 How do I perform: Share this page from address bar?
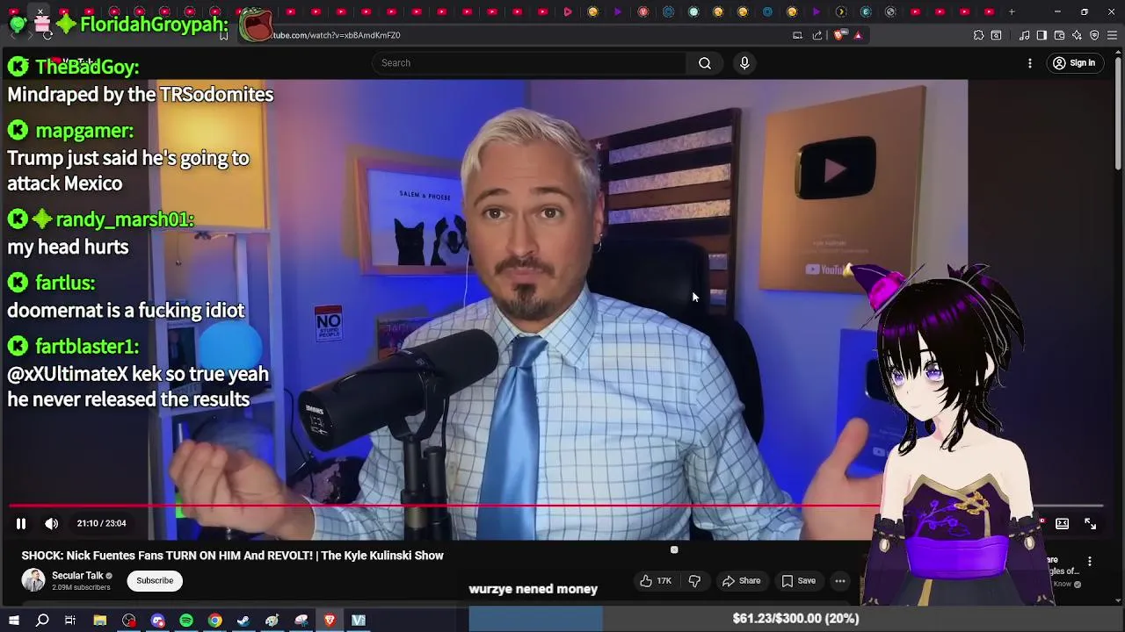817,35
